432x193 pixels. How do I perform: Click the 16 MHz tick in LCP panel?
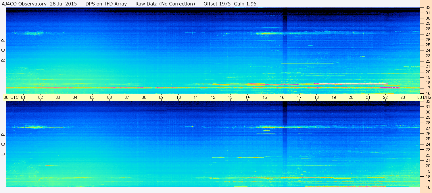pyautogui.click(x=427, y=187)
